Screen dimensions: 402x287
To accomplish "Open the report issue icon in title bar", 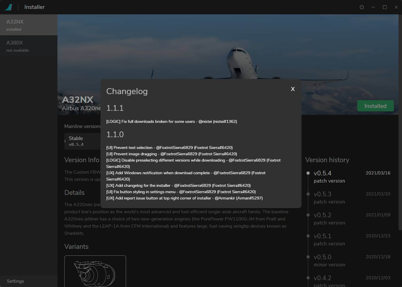I will [362, 7].
